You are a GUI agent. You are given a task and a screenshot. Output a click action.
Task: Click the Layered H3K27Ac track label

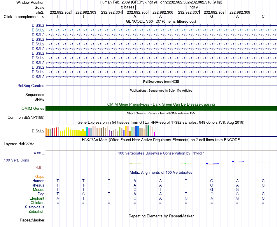tap(19, 144)
